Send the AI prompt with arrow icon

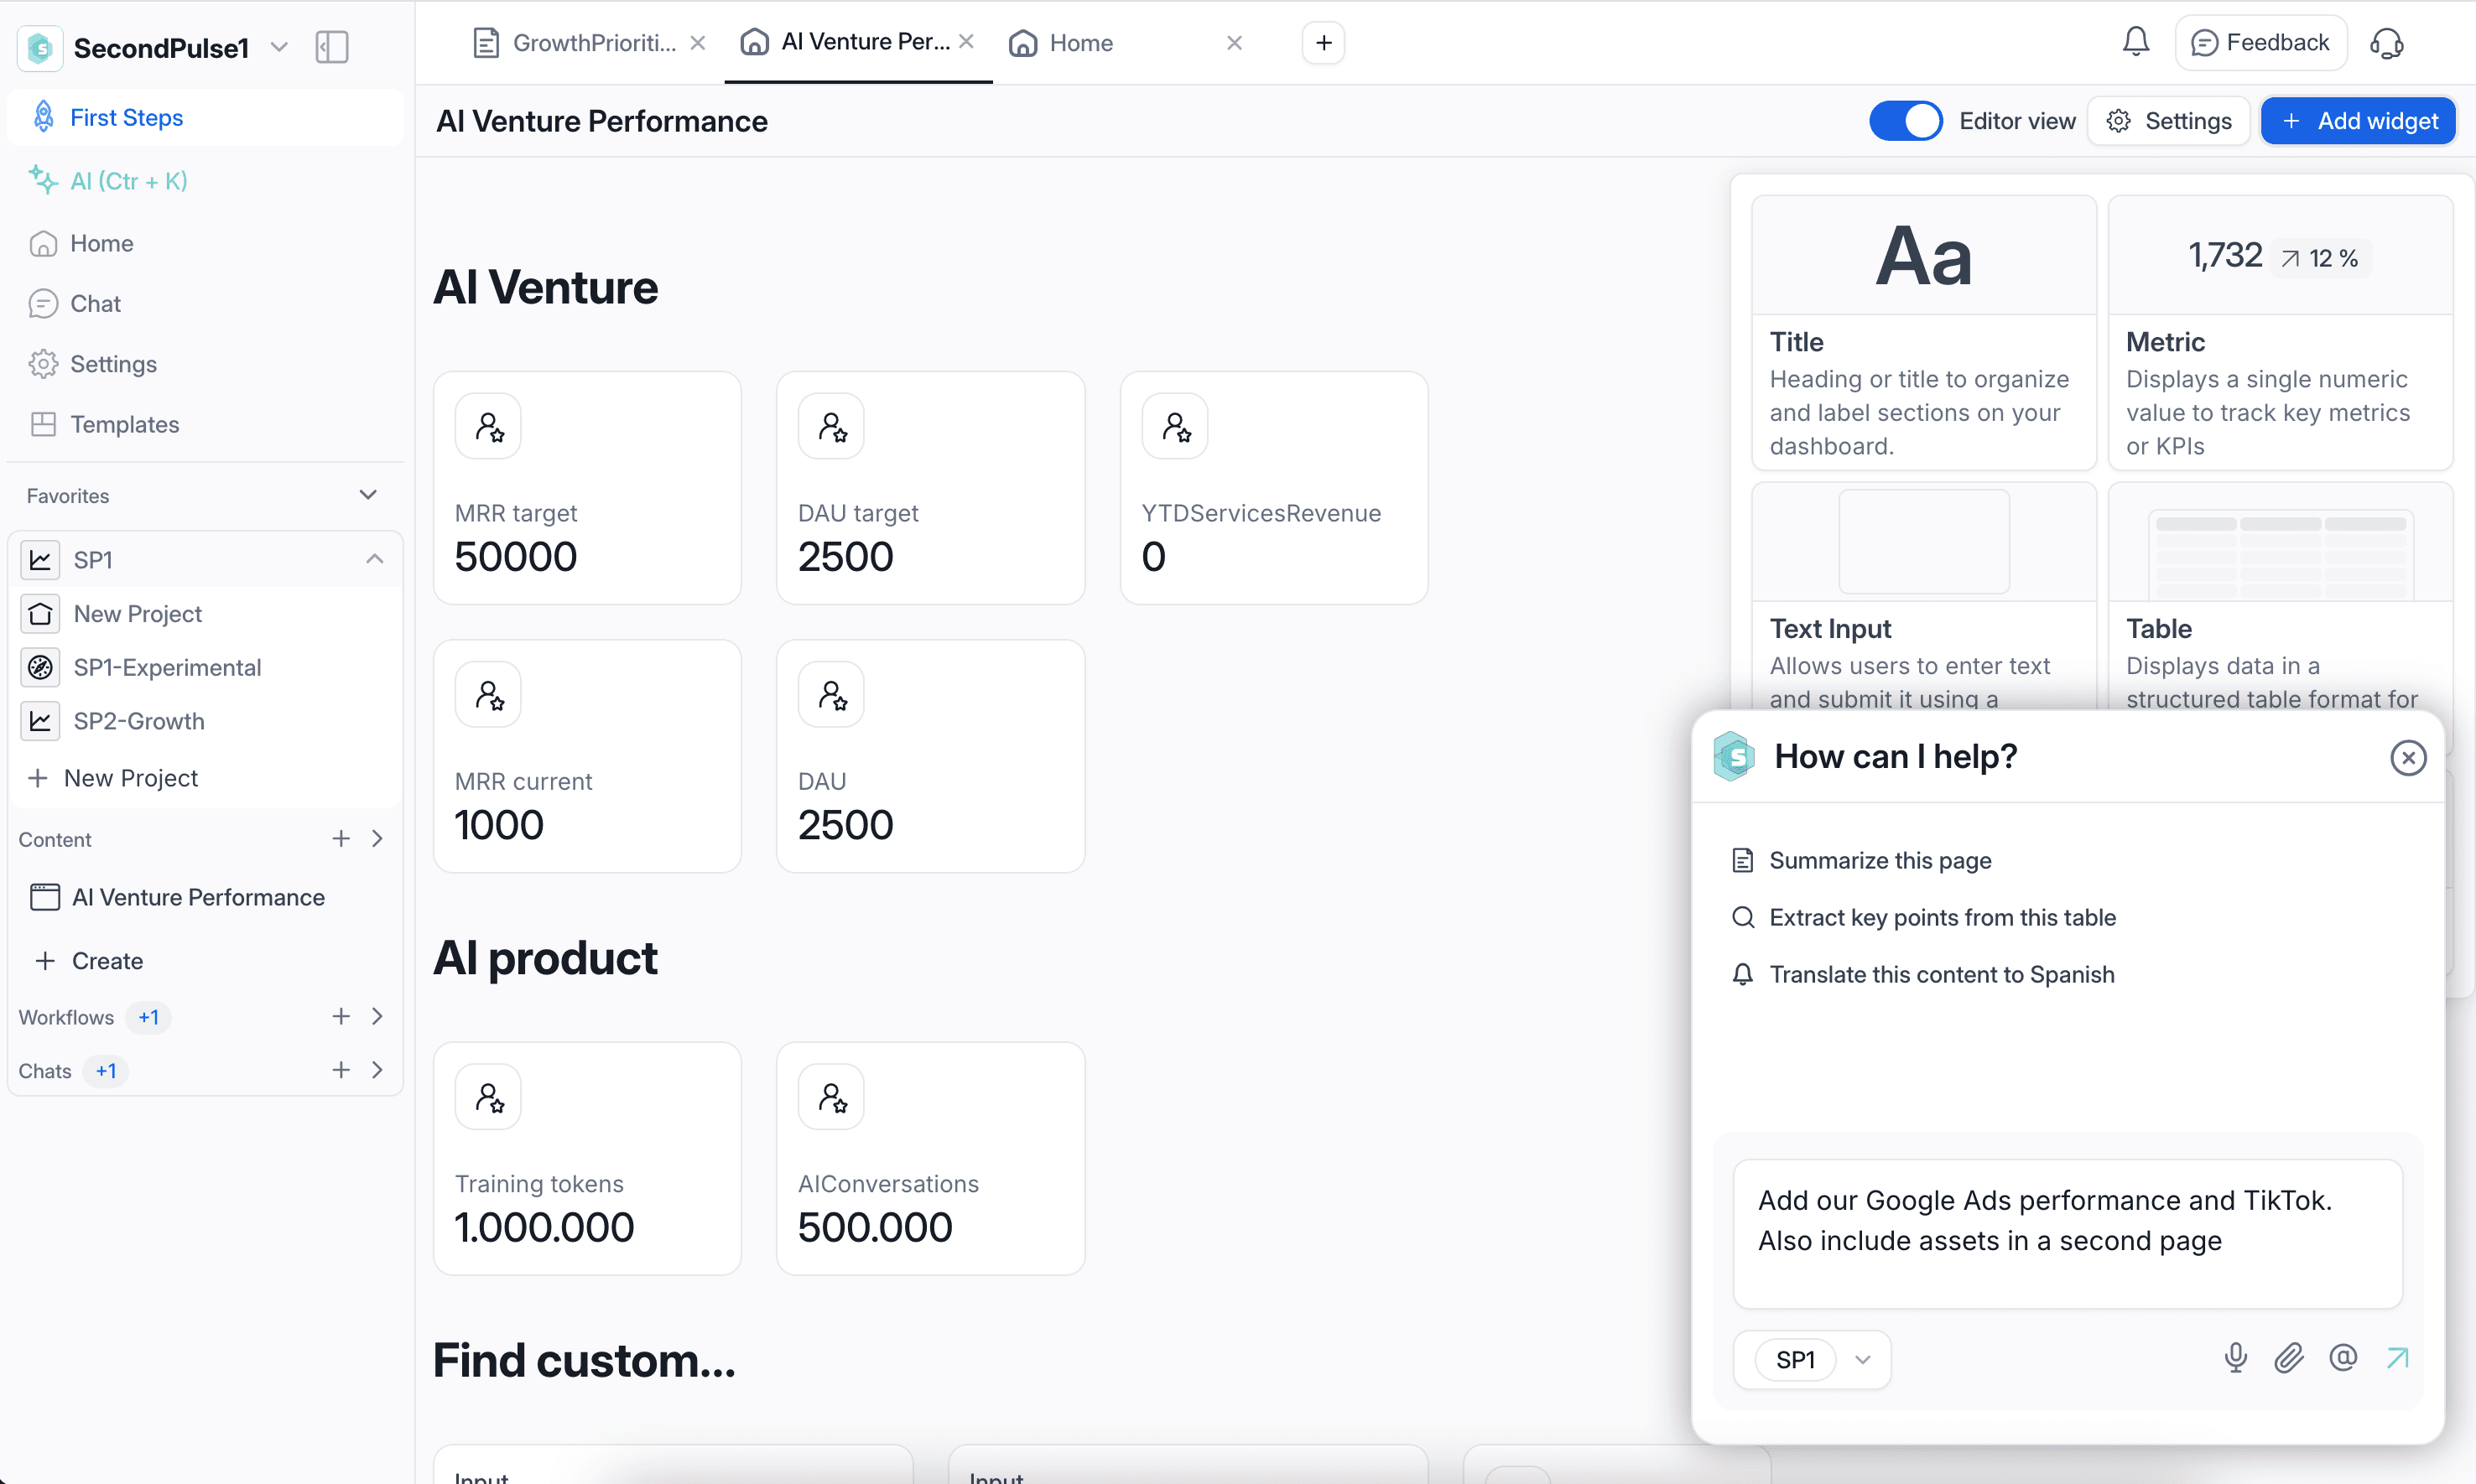coord(2397,1358)
